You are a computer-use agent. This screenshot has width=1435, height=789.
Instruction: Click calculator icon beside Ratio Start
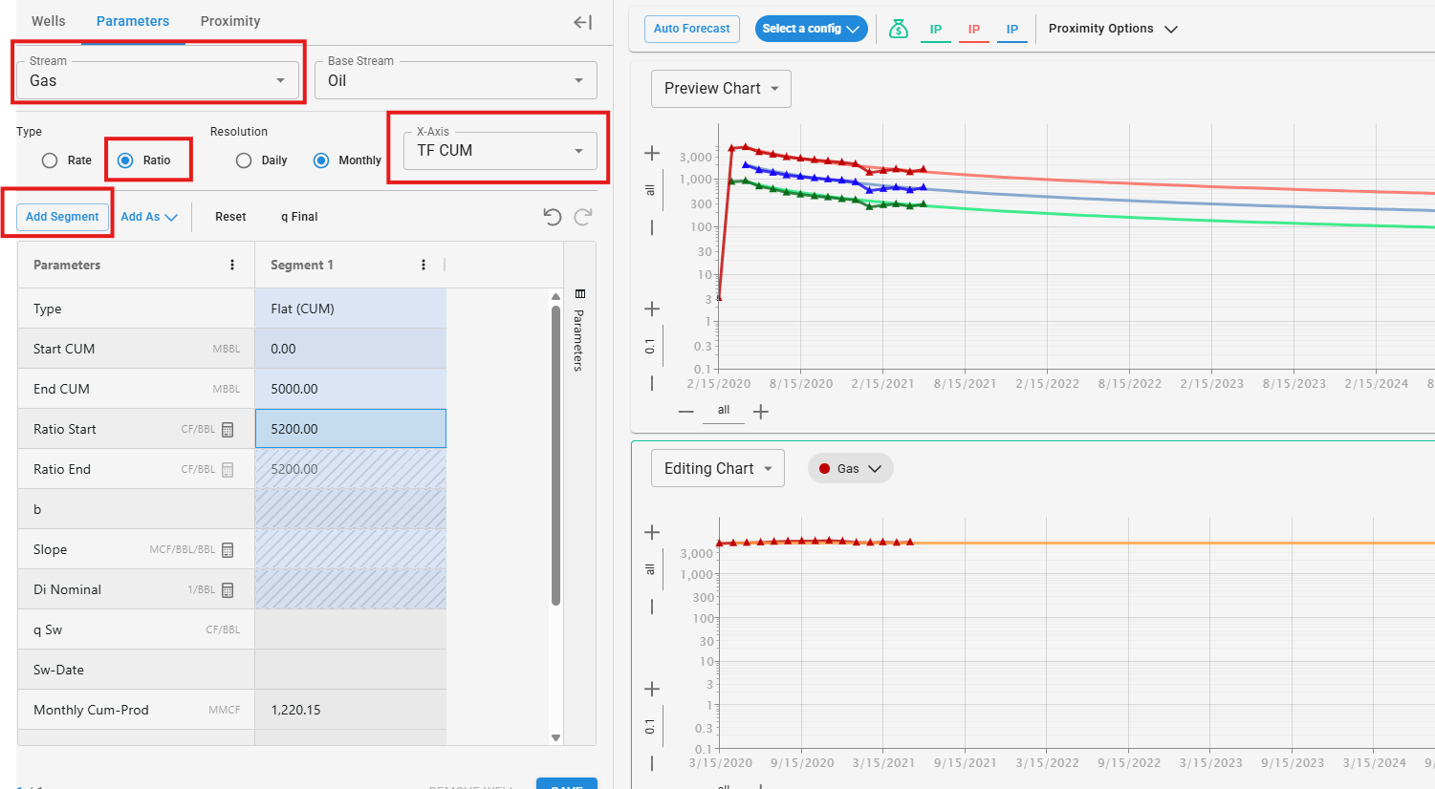(x=228, y=430)
